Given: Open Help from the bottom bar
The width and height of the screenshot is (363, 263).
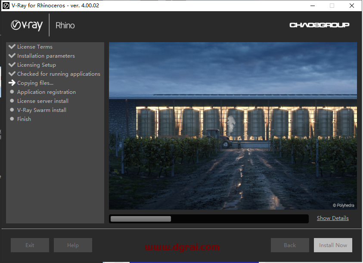Looking at the screenshot, I should pos(73,245).
